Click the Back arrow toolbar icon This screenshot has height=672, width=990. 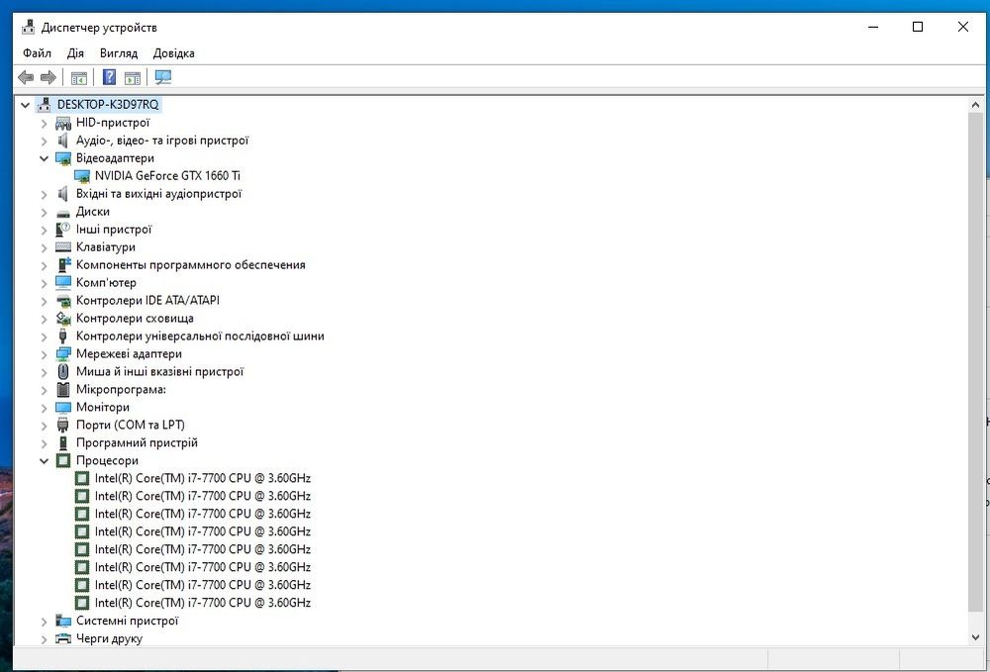click(26, 77)
